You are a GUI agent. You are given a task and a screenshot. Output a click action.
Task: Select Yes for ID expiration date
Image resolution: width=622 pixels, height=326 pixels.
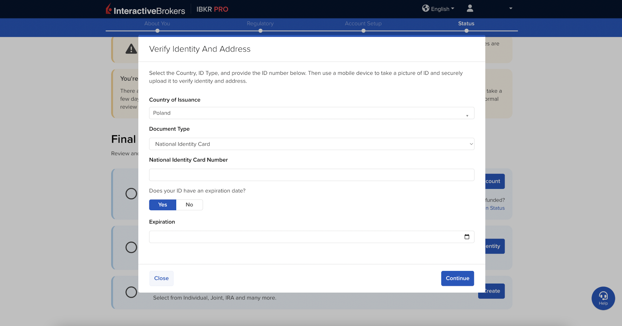point(163,205)
